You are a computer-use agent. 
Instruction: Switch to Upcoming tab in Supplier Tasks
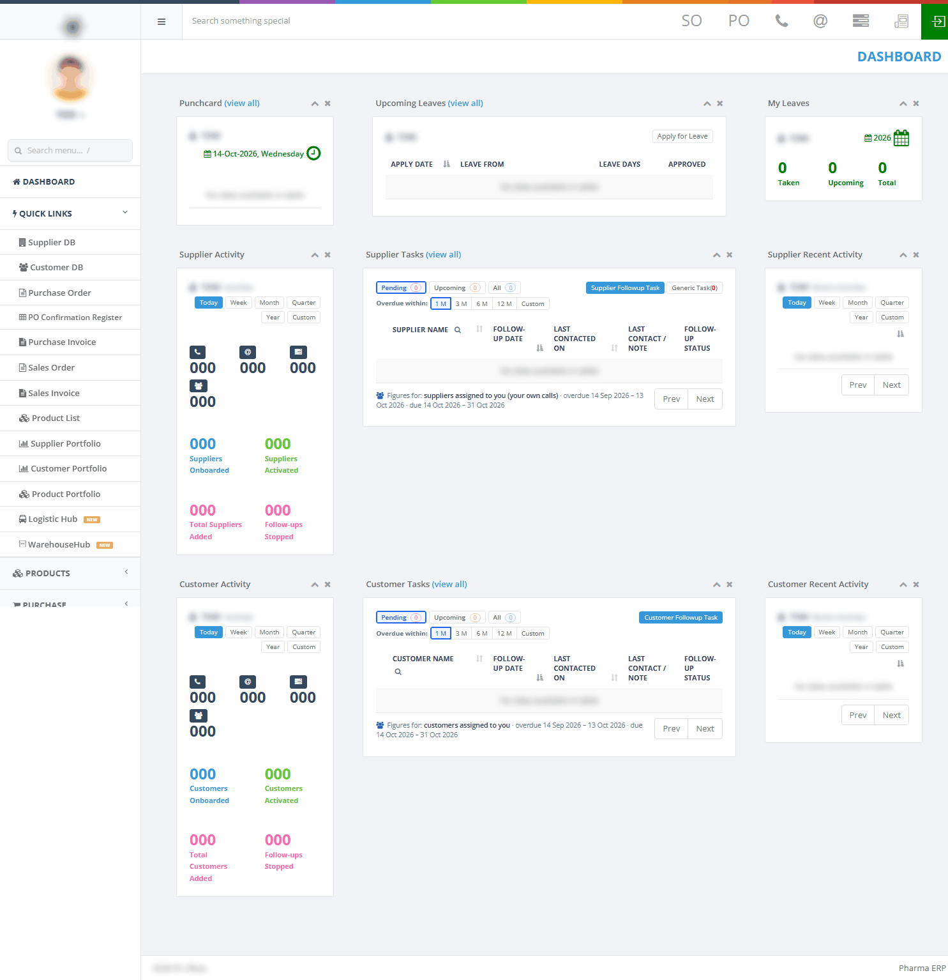457,288
